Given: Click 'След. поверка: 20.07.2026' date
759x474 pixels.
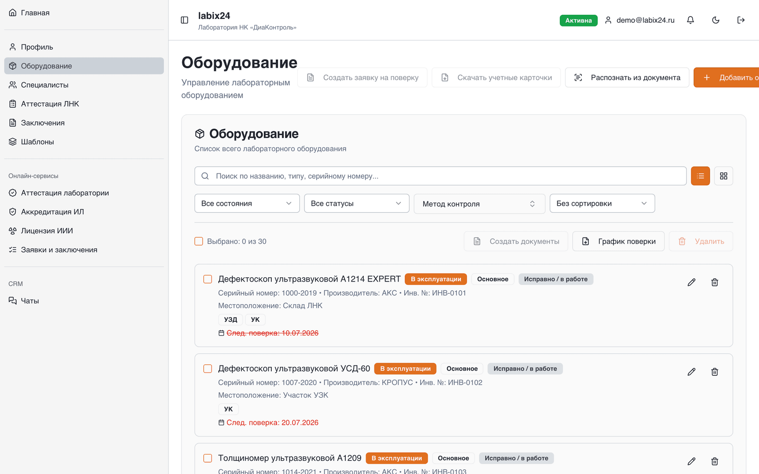Looking at the screenshot, I should tap(272, 423).
